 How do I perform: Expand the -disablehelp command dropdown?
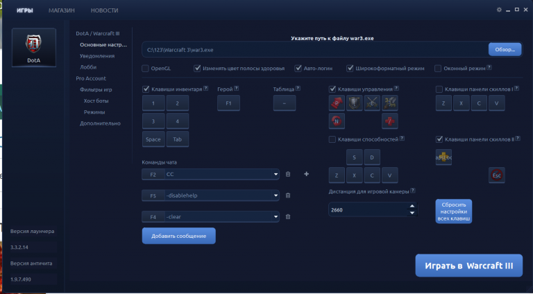coord(276,196)
